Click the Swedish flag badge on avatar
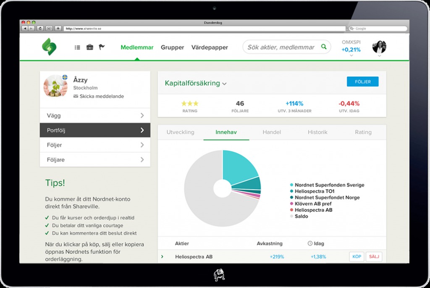This screenshot has height=288, width=430. coord(65,77)
